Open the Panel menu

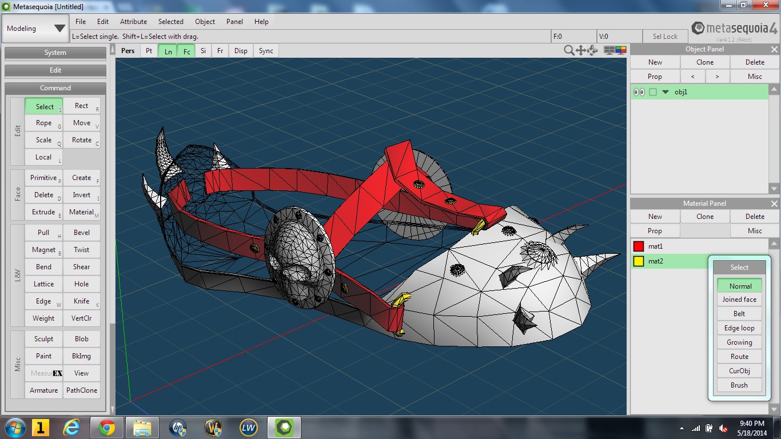click(234, 22)
